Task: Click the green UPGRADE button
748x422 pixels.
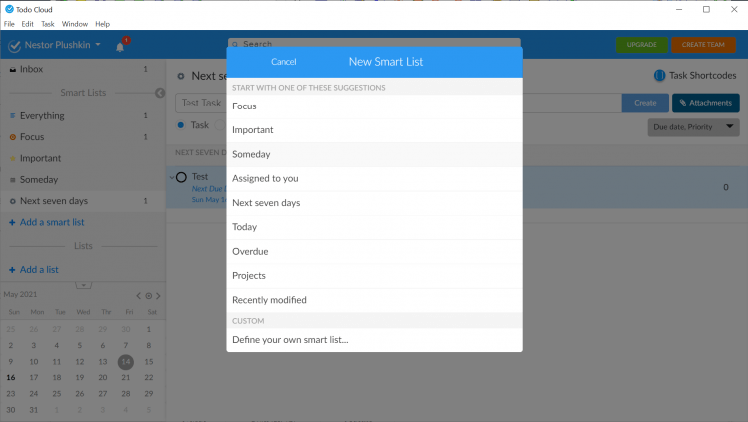Action: [641, 45]
